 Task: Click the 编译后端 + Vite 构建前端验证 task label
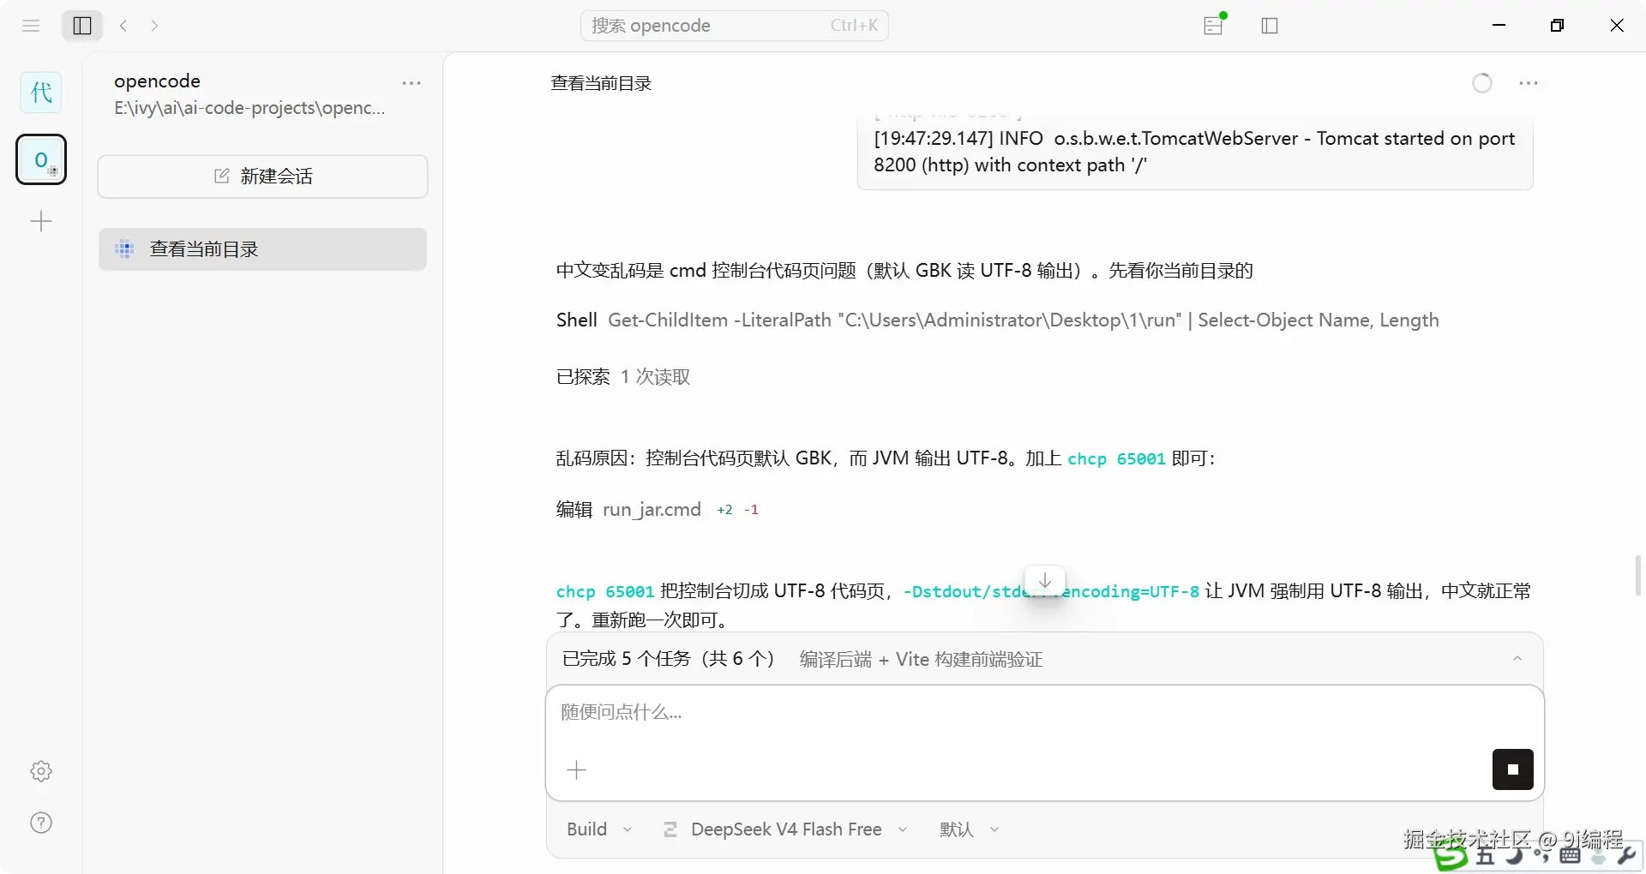point(921,659)
